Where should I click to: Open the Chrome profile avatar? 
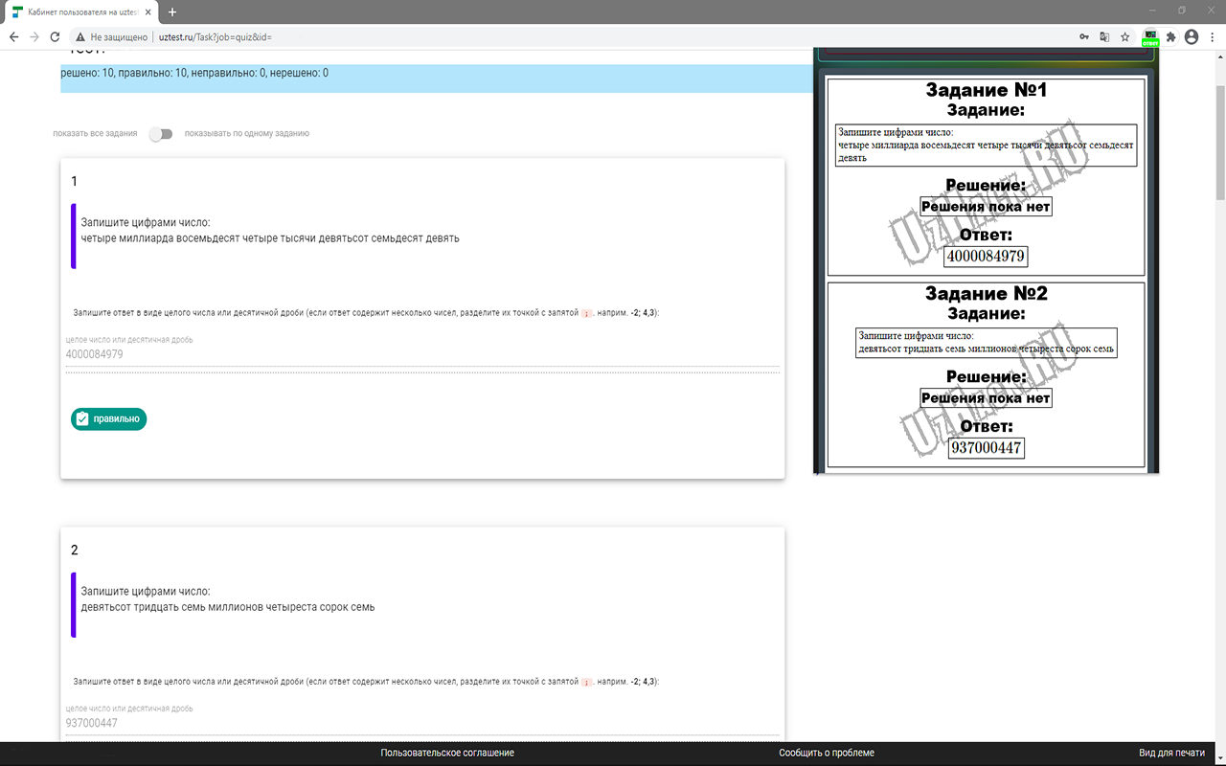(1192, 37)
